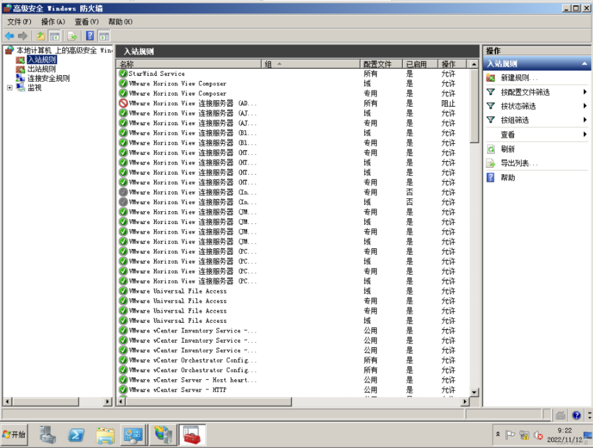Sort by the 名称 column header
This screenshot has height=448, width=593.
[189, 64]
